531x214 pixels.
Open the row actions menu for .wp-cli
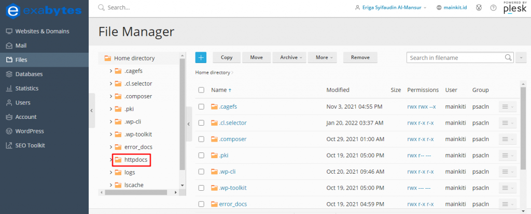click(x=508, y=172)
